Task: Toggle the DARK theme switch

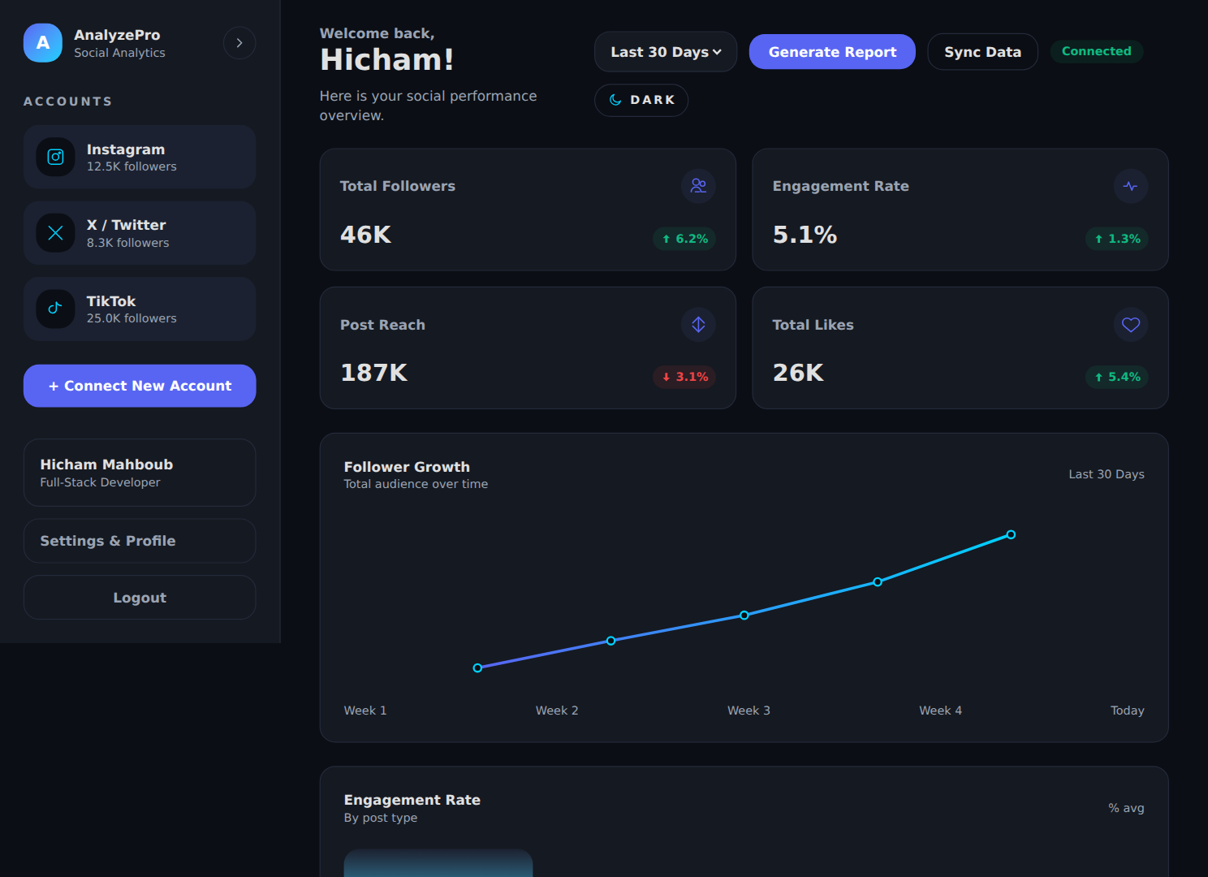Action: (x=641, y=100)
